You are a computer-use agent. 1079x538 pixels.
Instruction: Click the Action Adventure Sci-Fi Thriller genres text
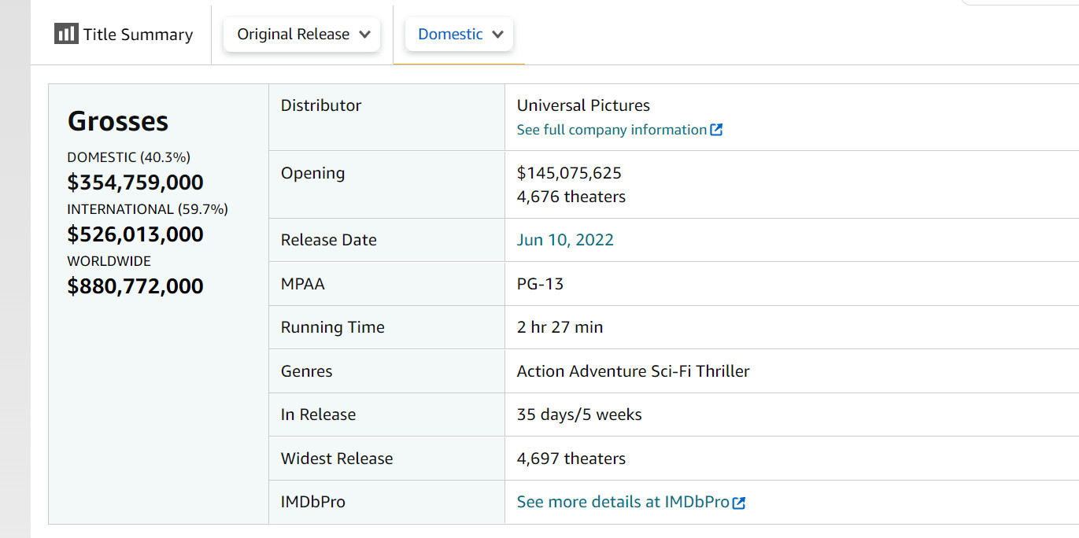click(x=633, y=371)
